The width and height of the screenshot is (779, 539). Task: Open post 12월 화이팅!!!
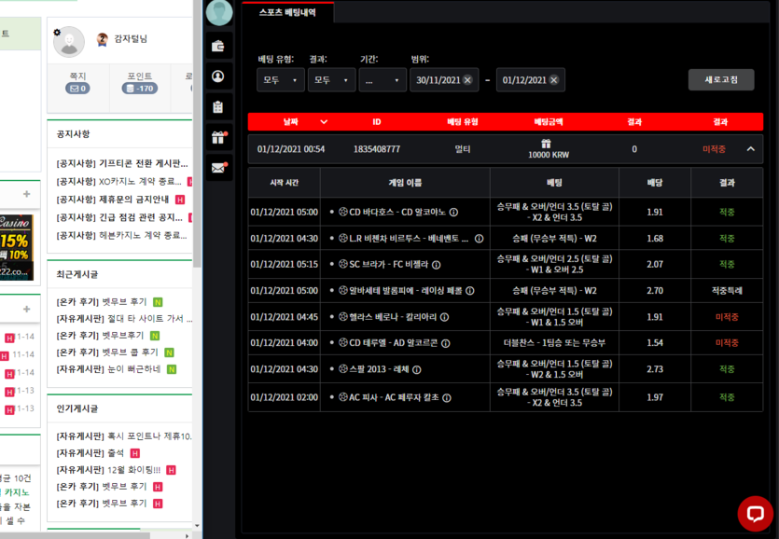pyautogui.click(x=109, y=470)
